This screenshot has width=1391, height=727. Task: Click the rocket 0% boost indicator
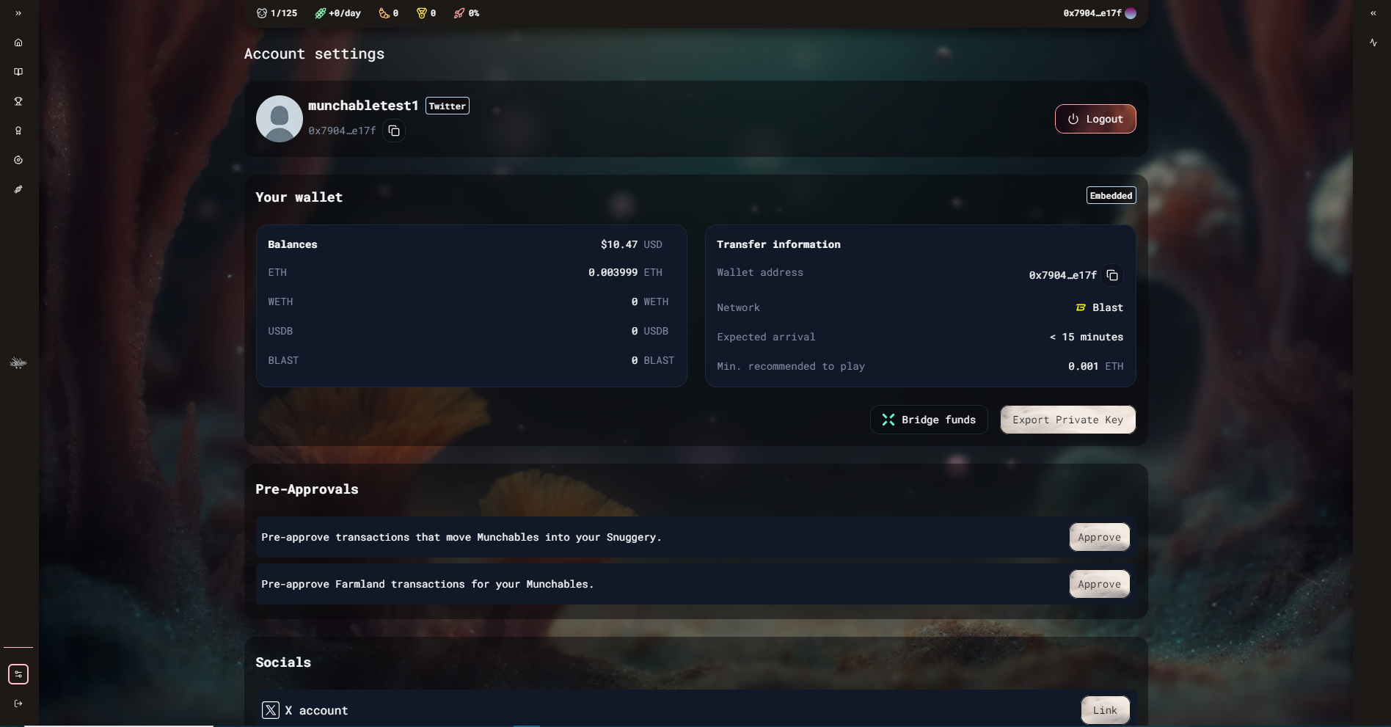[466, 13]
